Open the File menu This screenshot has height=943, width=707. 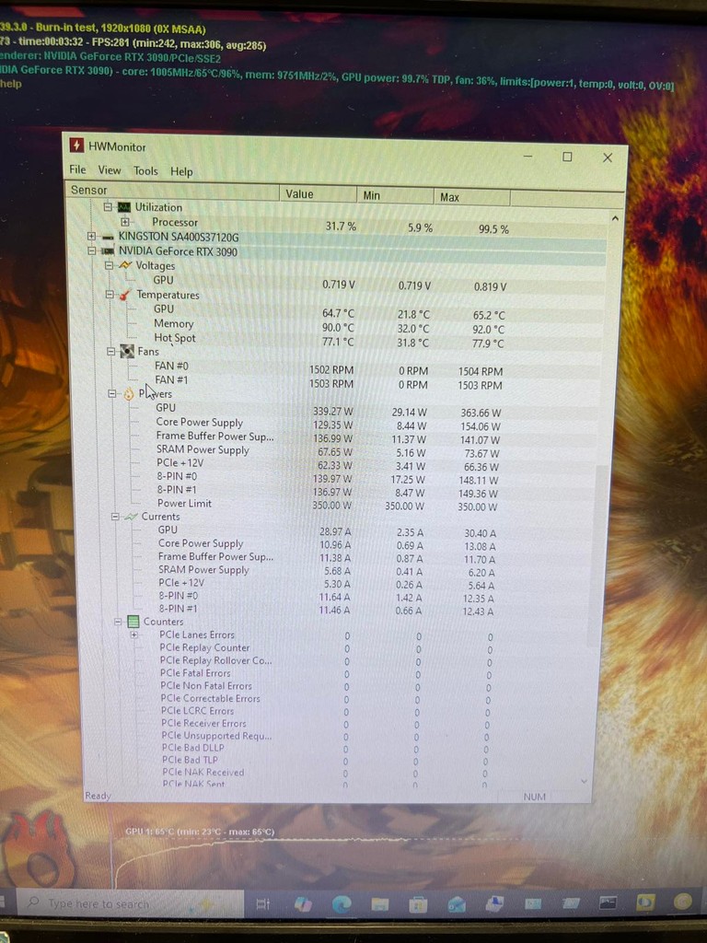coord(77,169)
